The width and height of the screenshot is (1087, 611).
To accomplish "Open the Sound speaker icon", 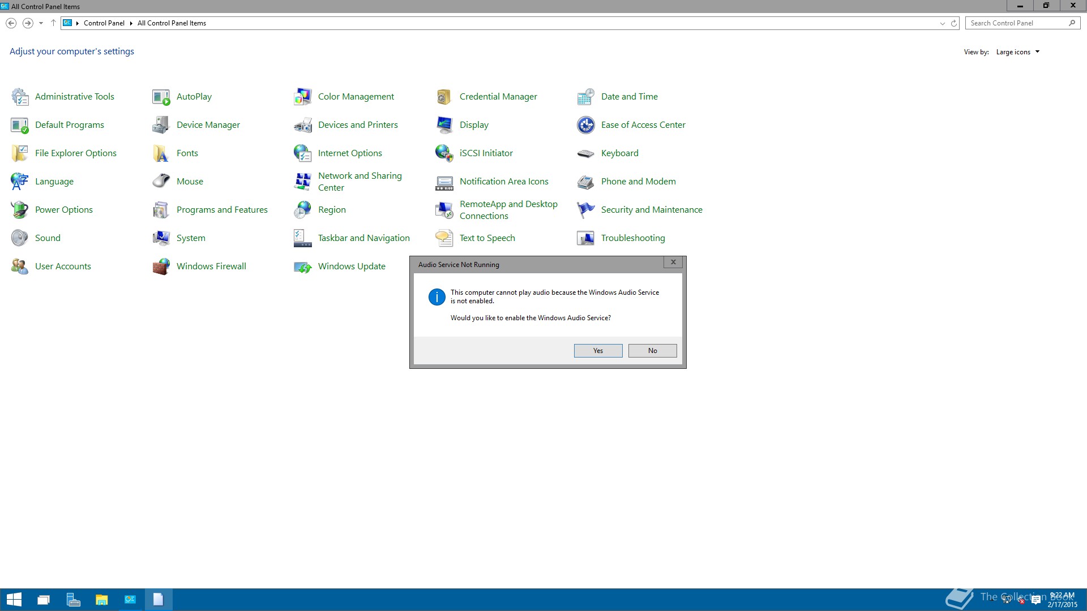I will tap(20, 238).
